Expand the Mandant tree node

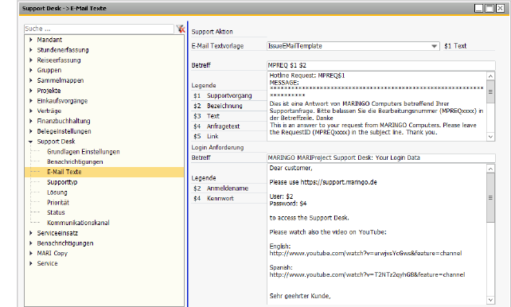(31, 40)
